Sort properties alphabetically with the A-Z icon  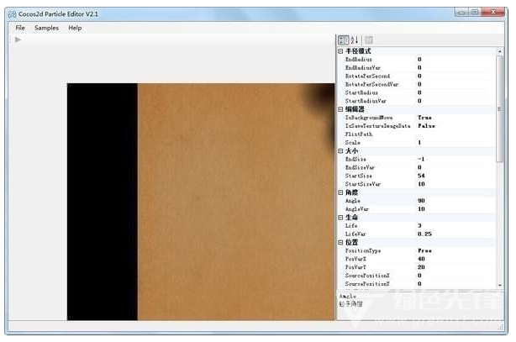pos(355,40)
